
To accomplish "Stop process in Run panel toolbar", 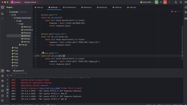I will point(11,76).
